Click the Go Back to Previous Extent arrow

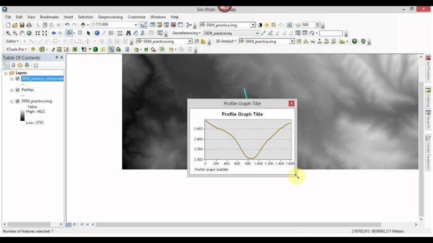coord(54,33)
